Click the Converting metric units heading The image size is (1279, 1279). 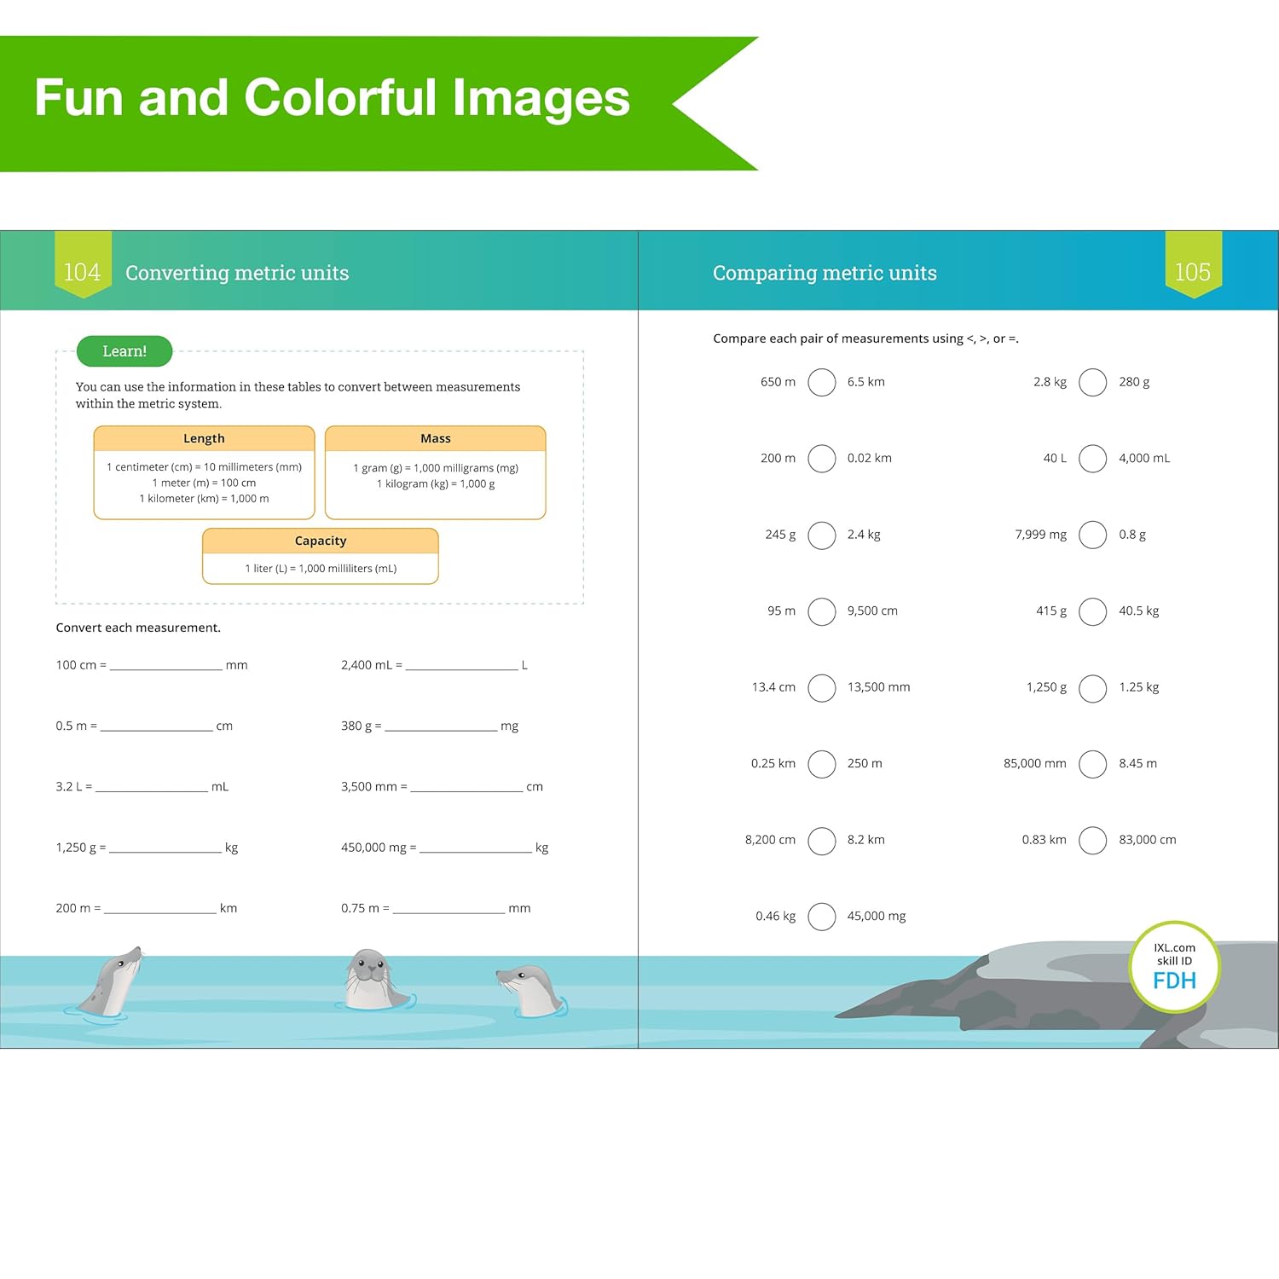coord(237,273)
